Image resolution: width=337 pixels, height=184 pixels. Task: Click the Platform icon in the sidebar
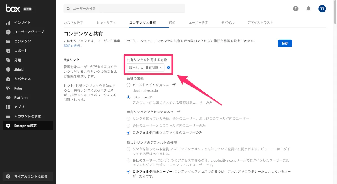click(8, 97)
